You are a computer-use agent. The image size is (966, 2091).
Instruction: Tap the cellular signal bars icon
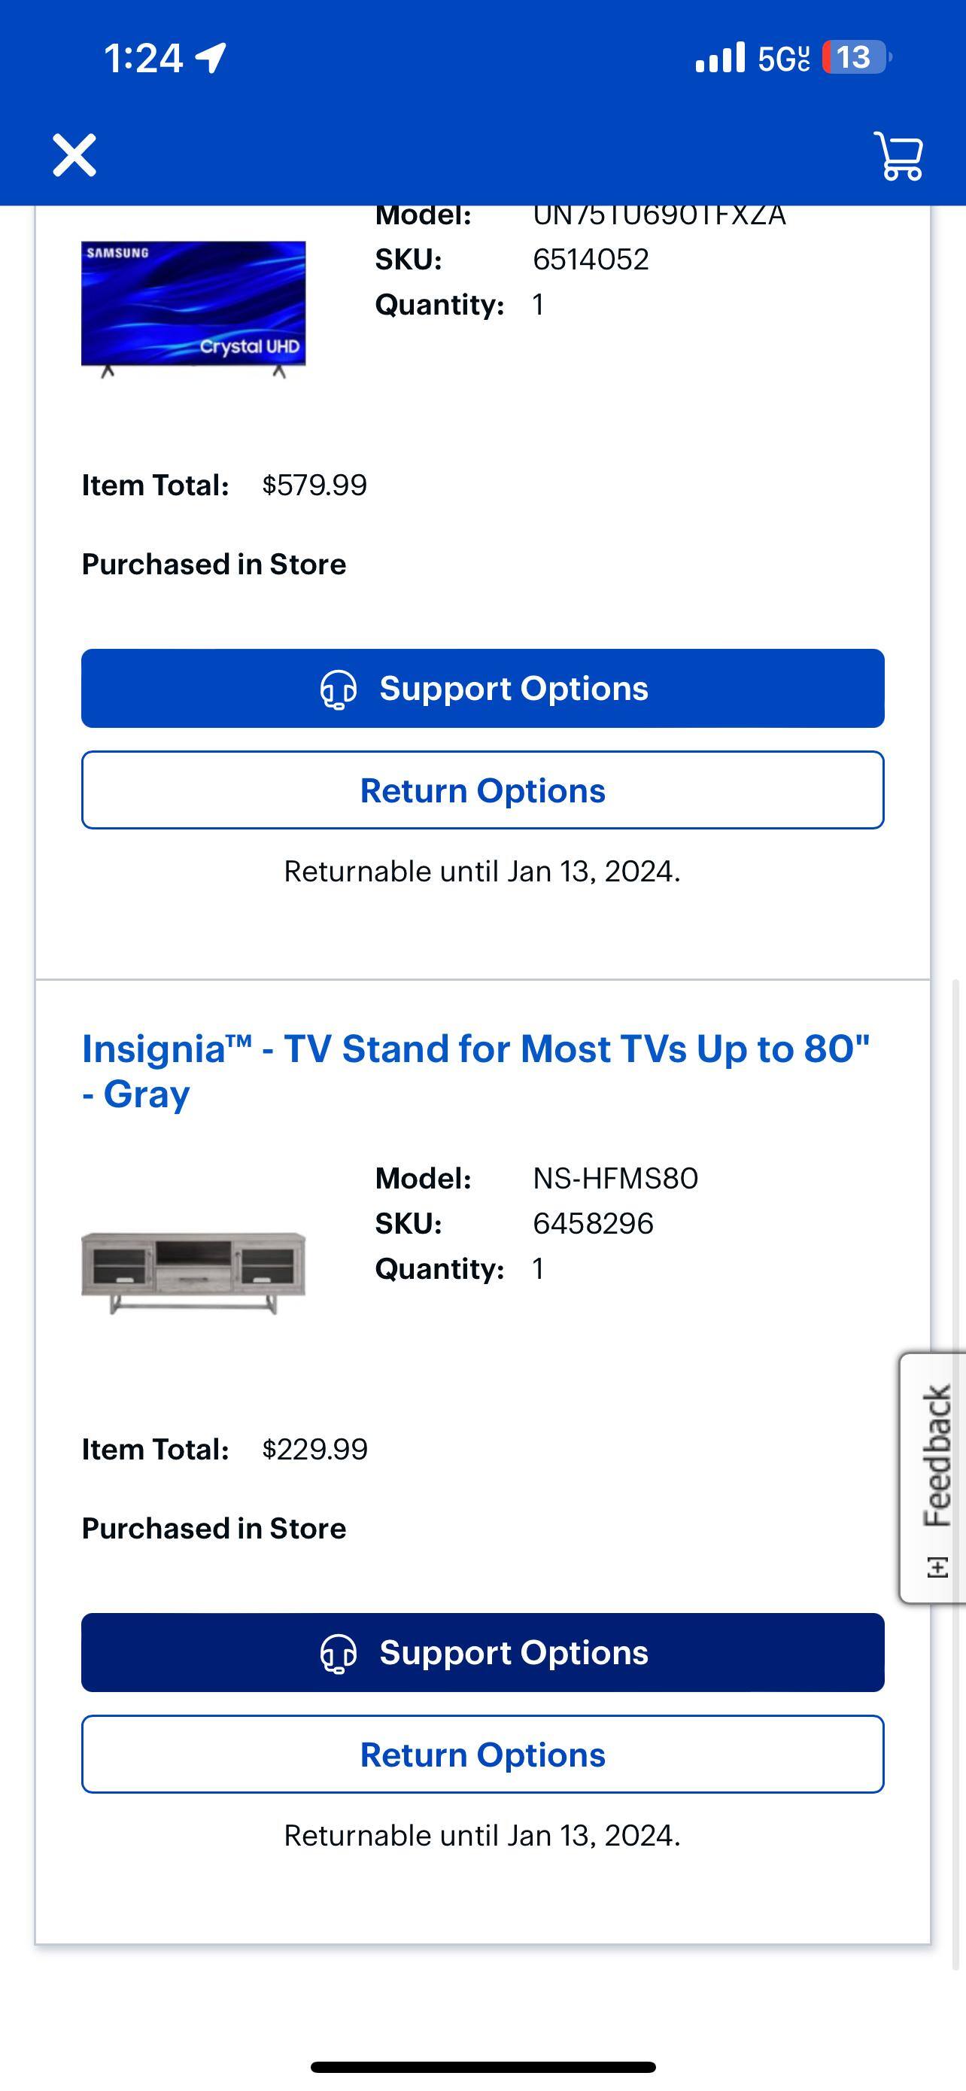(719, 58)
